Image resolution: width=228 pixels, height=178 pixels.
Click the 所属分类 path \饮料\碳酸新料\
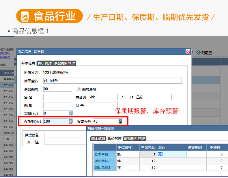(x=55, y=72)
